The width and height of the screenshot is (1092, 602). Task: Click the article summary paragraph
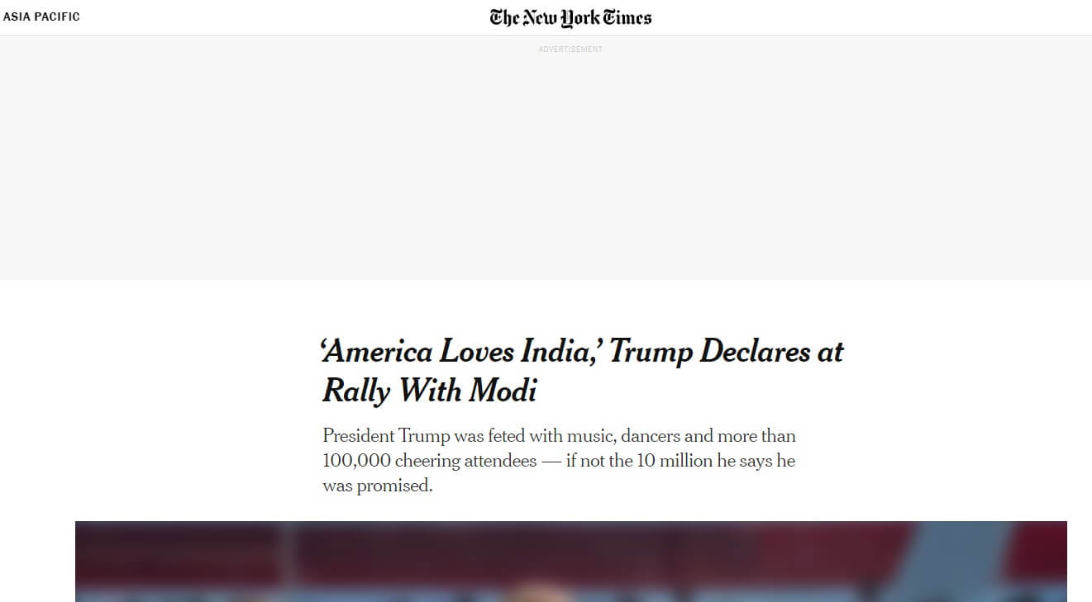[x=559, y=461]
